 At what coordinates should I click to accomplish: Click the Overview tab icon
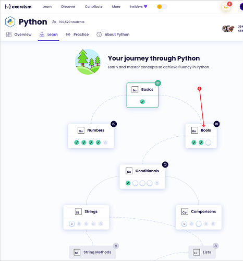[9, 34]
